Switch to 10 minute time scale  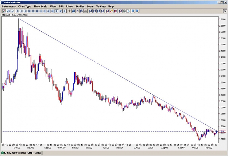click(29, 11)
